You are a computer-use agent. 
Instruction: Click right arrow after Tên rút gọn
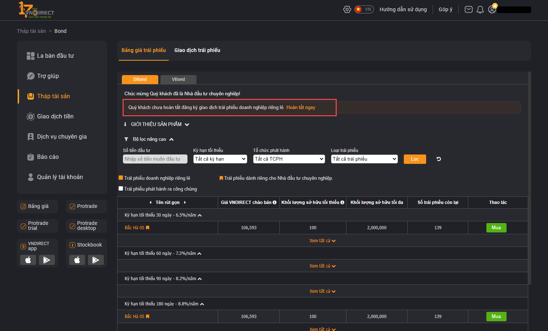point(185,202)
